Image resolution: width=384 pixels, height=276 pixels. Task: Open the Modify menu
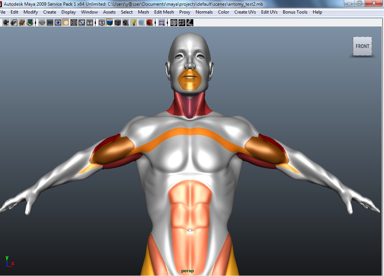(31, 12)
